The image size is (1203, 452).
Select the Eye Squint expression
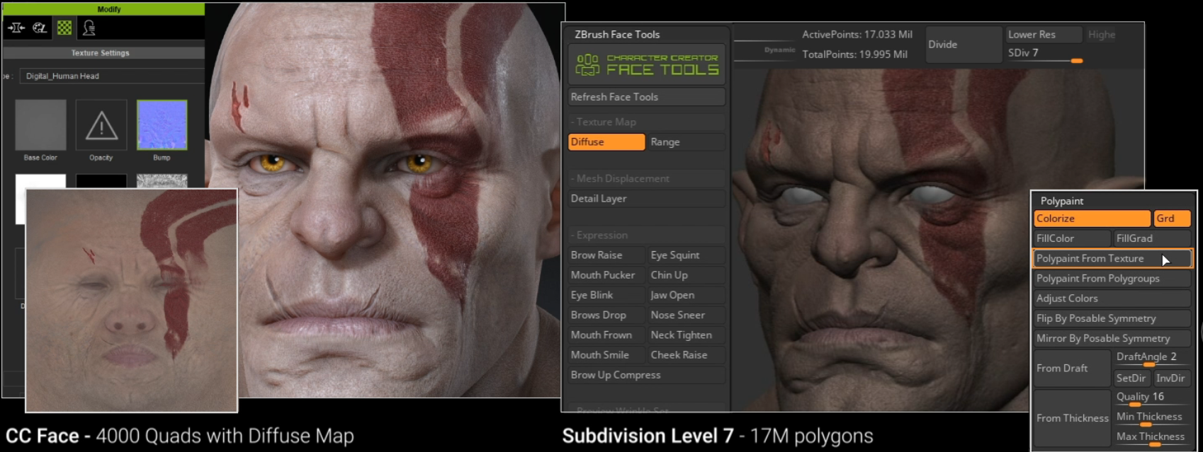point(687,255)
